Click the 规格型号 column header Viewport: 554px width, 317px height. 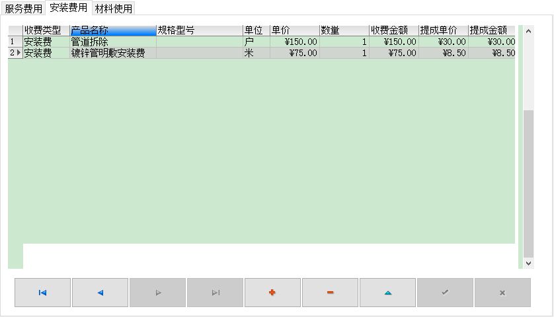coord(200,30)
